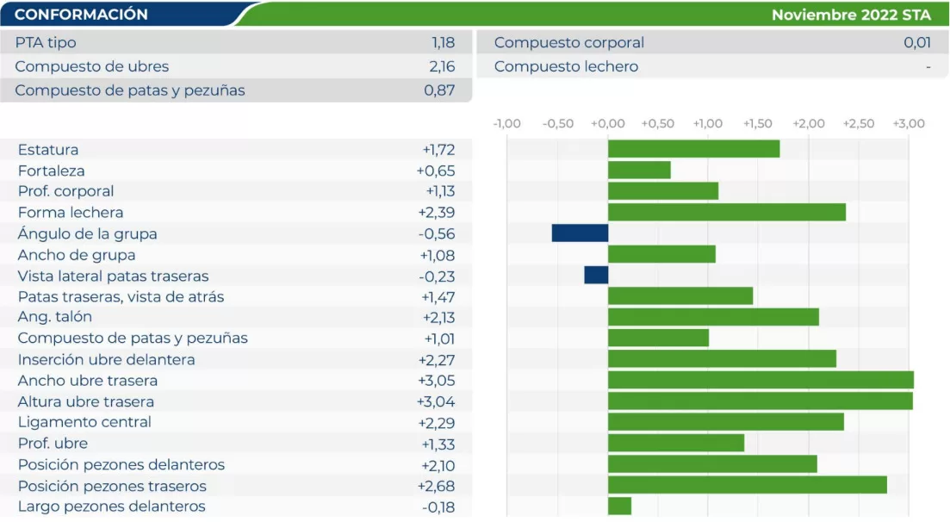This screenshot has height=522, width=950.
Task: Click the Compuesto corporal value row
Action: point(711,42)
